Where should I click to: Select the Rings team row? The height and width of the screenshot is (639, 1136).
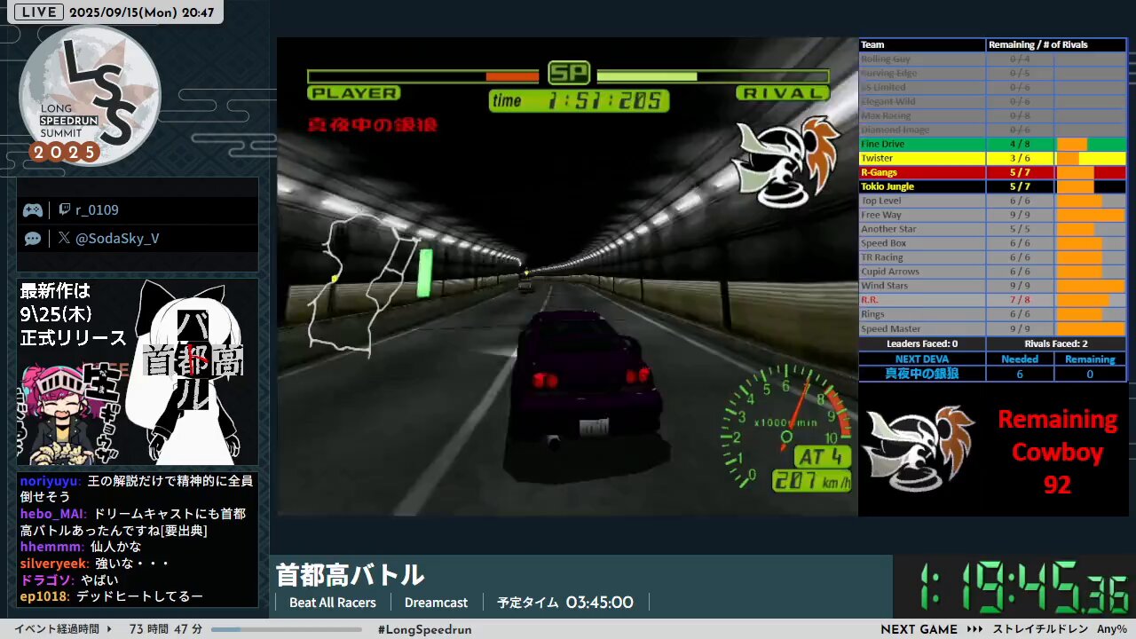pyautogui.click(x=992, y=314)
